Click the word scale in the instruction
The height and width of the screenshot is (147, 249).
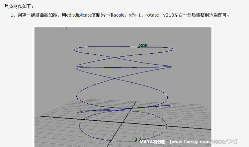tap(120, 15)
